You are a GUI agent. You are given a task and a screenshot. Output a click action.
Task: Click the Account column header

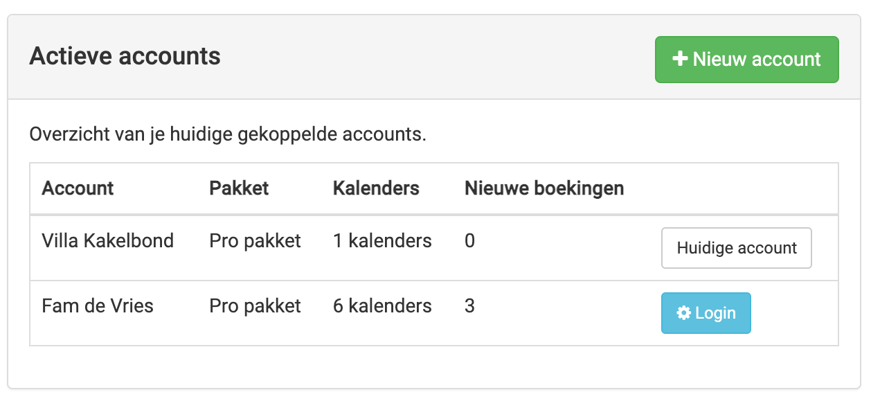[x=78, y=188]
